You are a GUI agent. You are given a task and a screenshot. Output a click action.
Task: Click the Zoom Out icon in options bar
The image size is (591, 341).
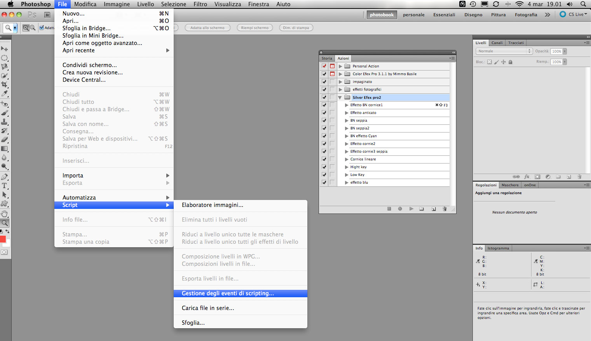coord(33,28)
